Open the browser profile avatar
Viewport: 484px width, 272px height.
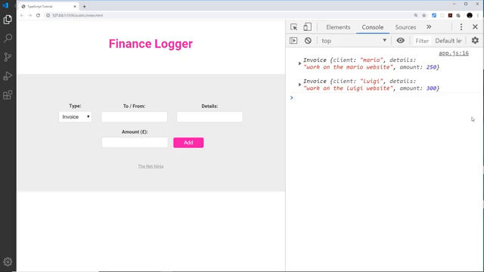pos(470,15)
